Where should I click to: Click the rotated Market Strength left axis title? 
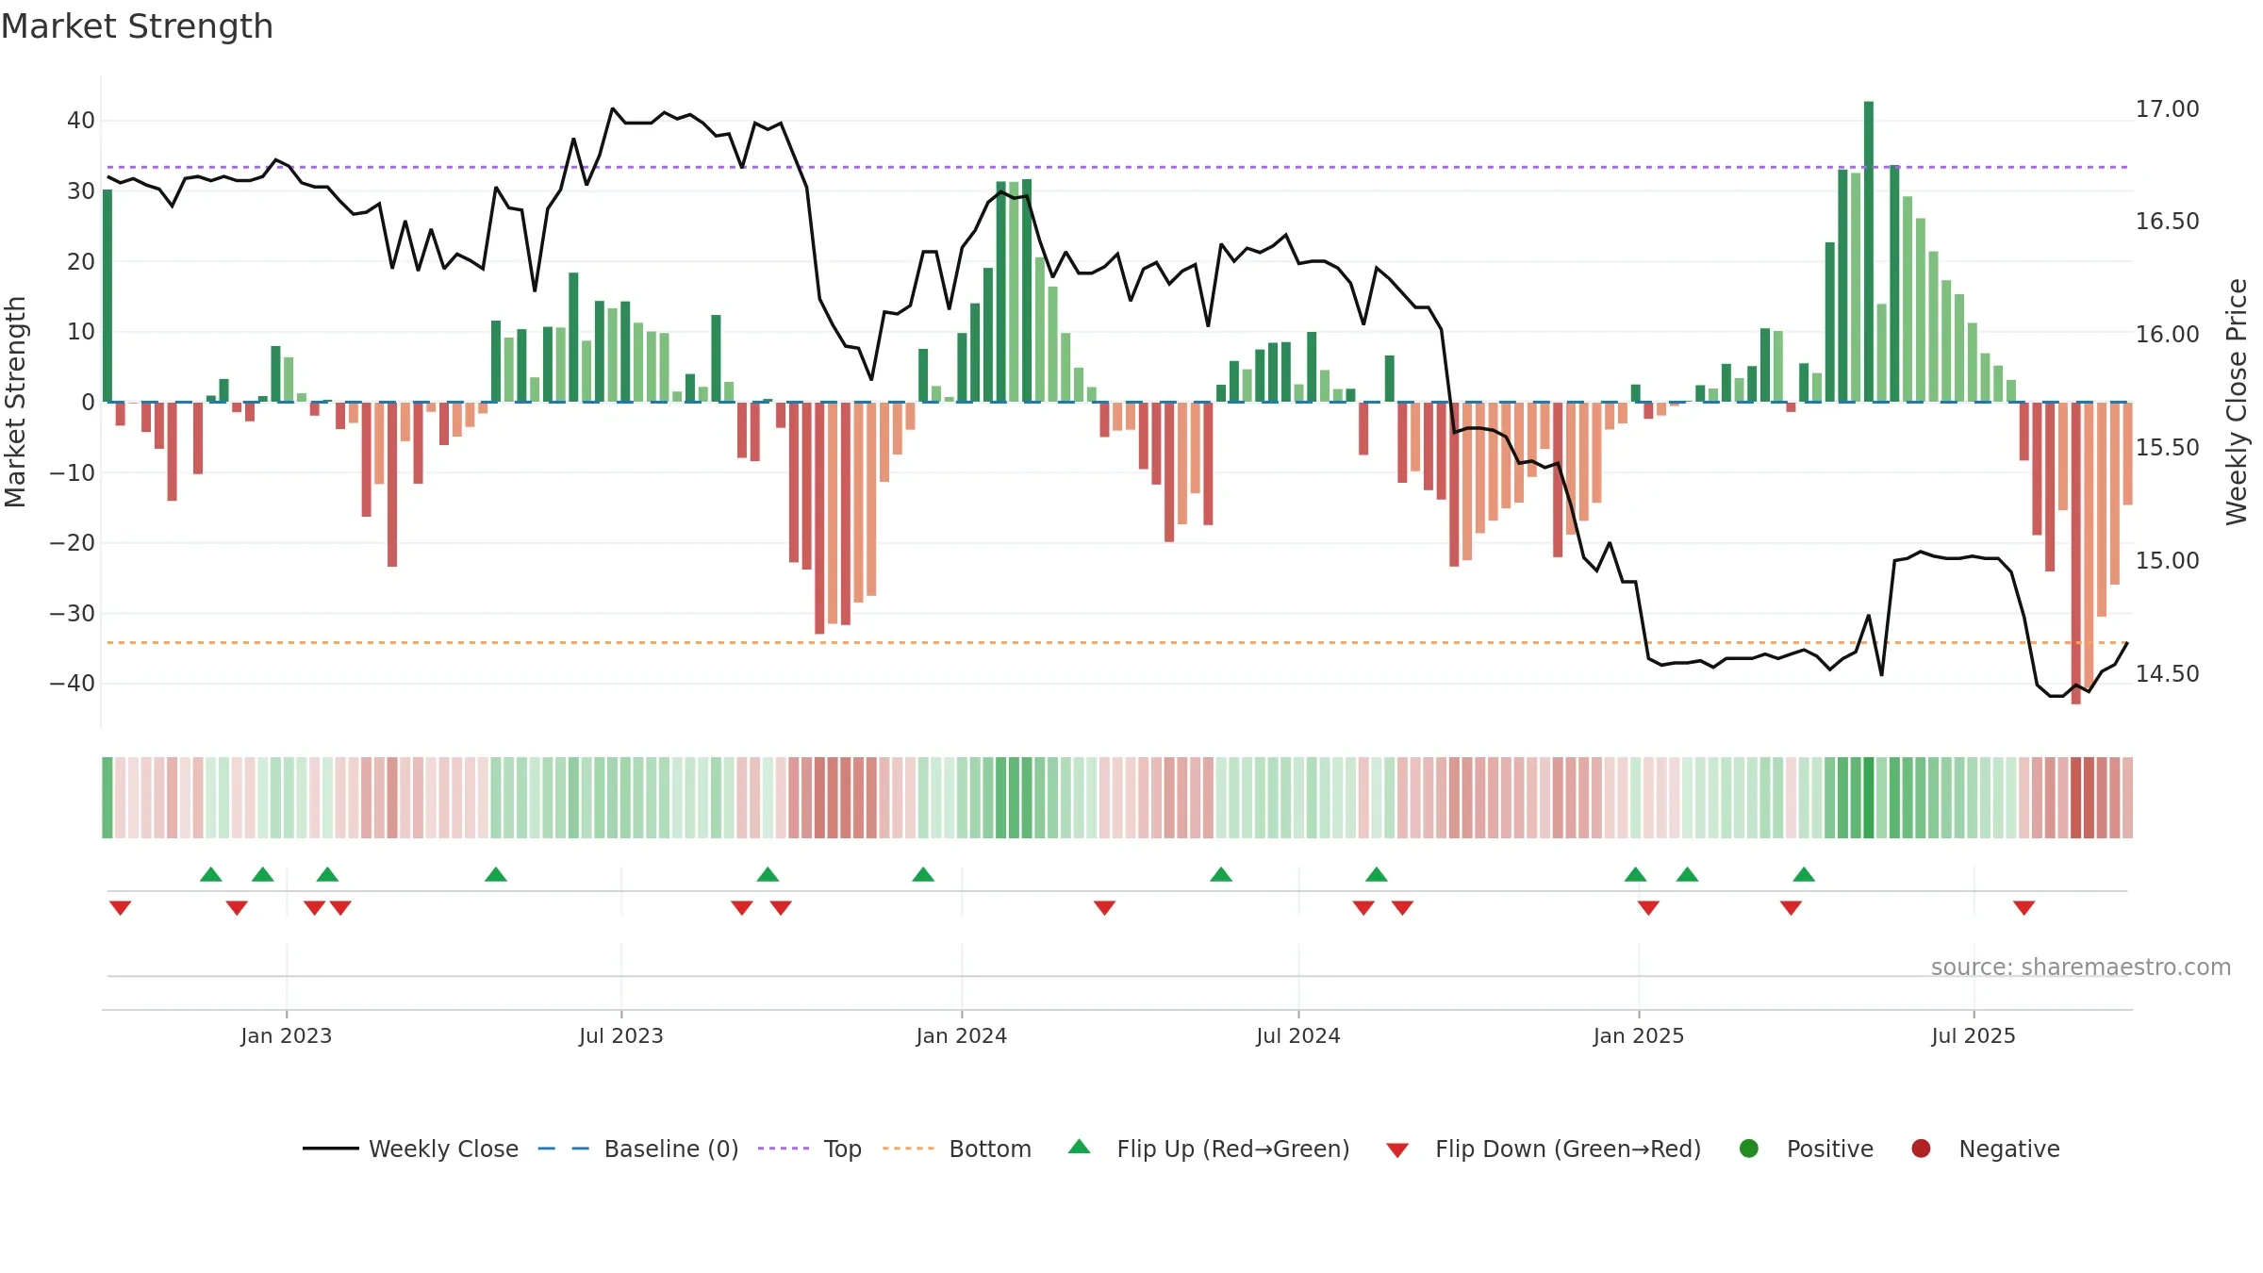tap(16, 403)
